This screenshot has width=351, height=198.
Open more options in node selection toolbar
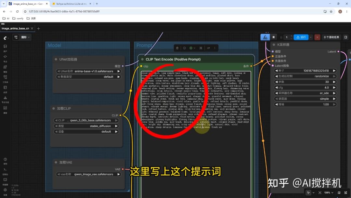215,48
